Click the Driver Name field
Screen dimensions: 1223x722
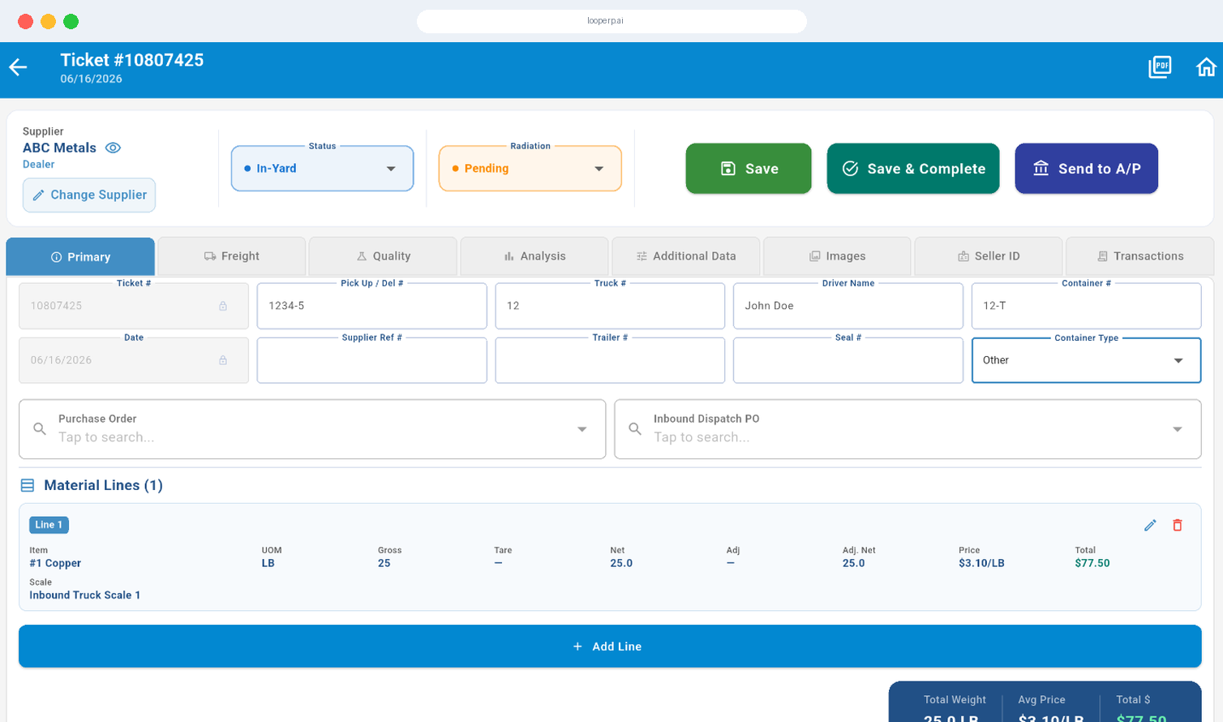point(848,306)
